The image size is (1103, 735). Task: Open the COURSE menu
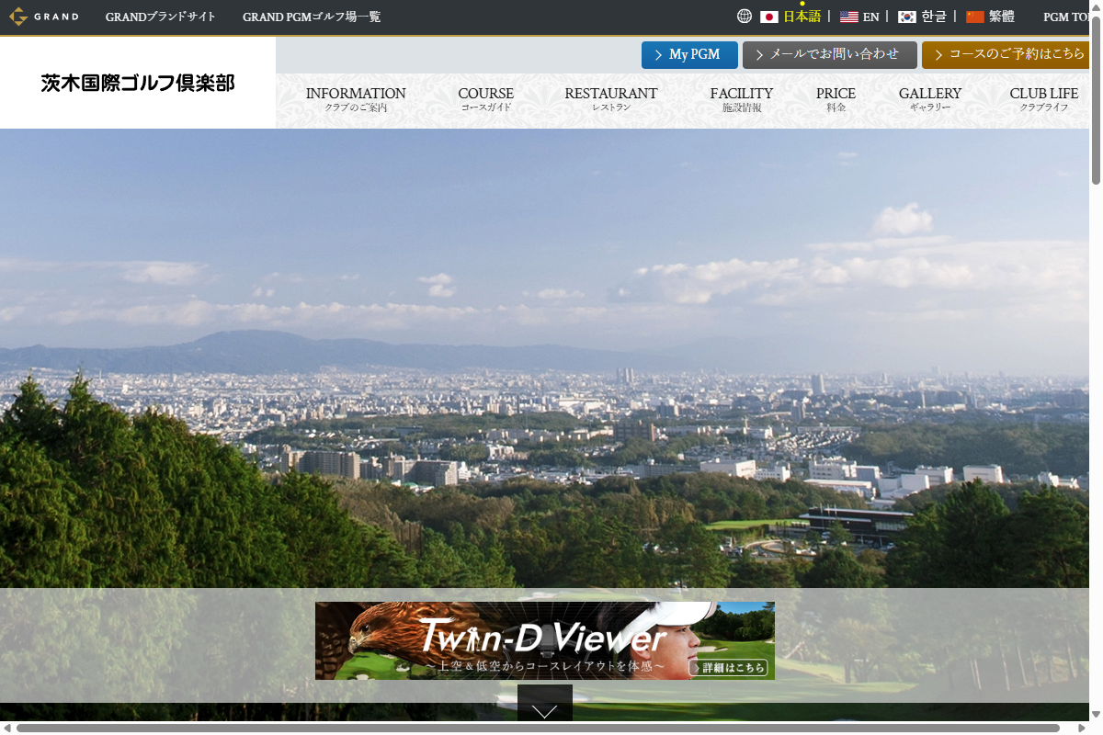click(485, 99)
